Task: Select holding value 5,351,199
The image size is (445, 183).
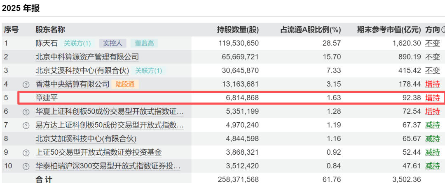Action: click(243, 112)
